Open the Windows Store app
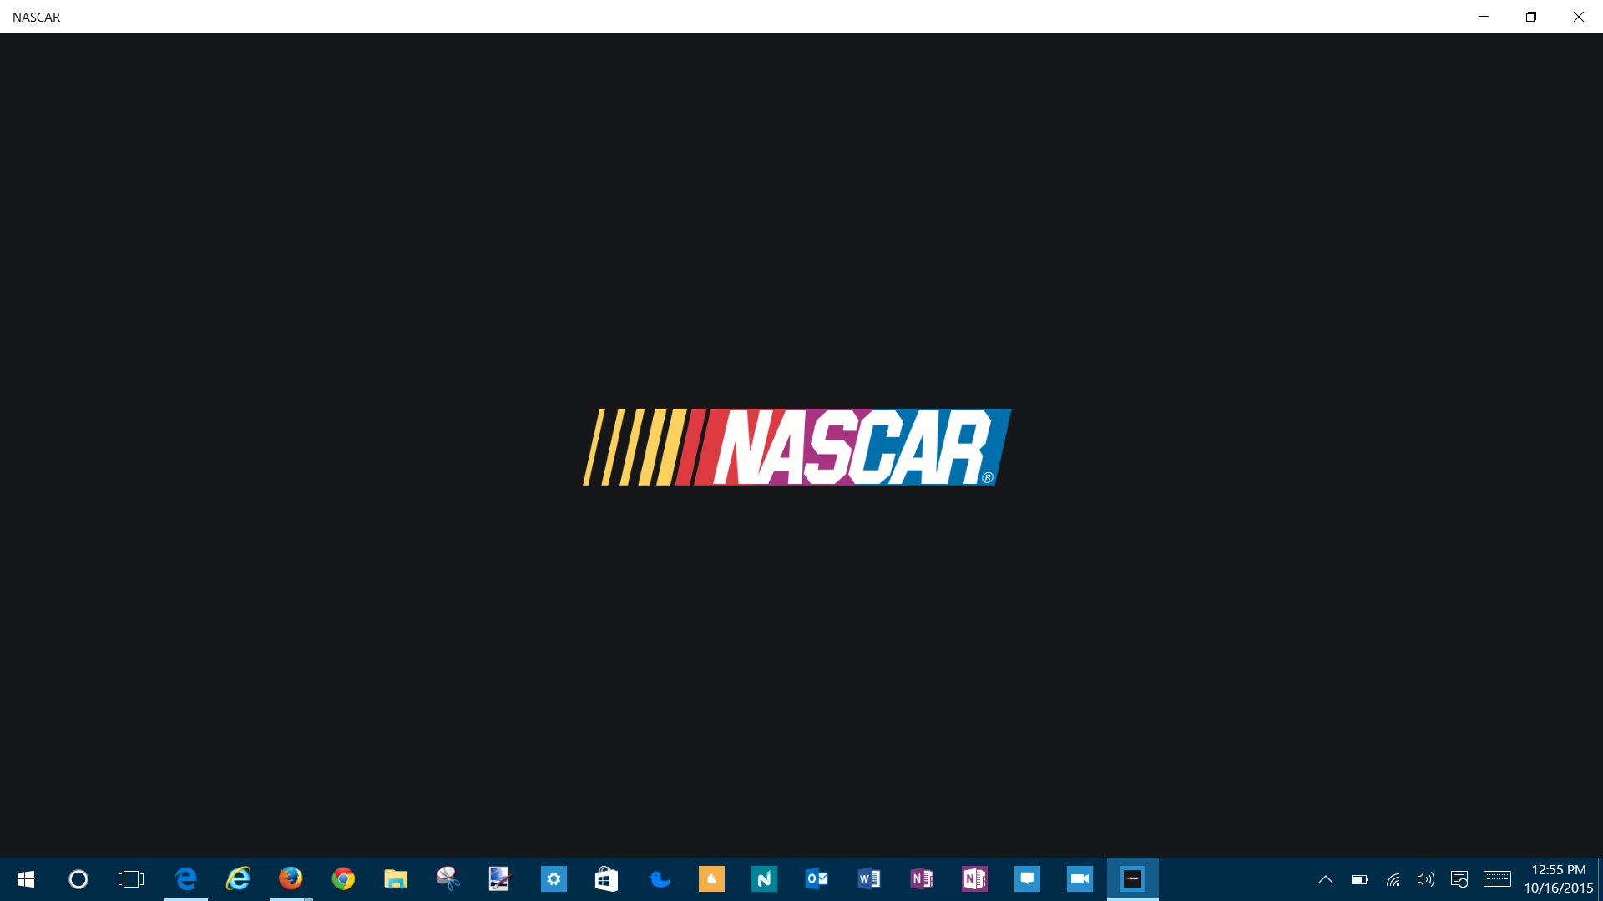This screenshot has width=1603, height=901. [x=606, y=879]
